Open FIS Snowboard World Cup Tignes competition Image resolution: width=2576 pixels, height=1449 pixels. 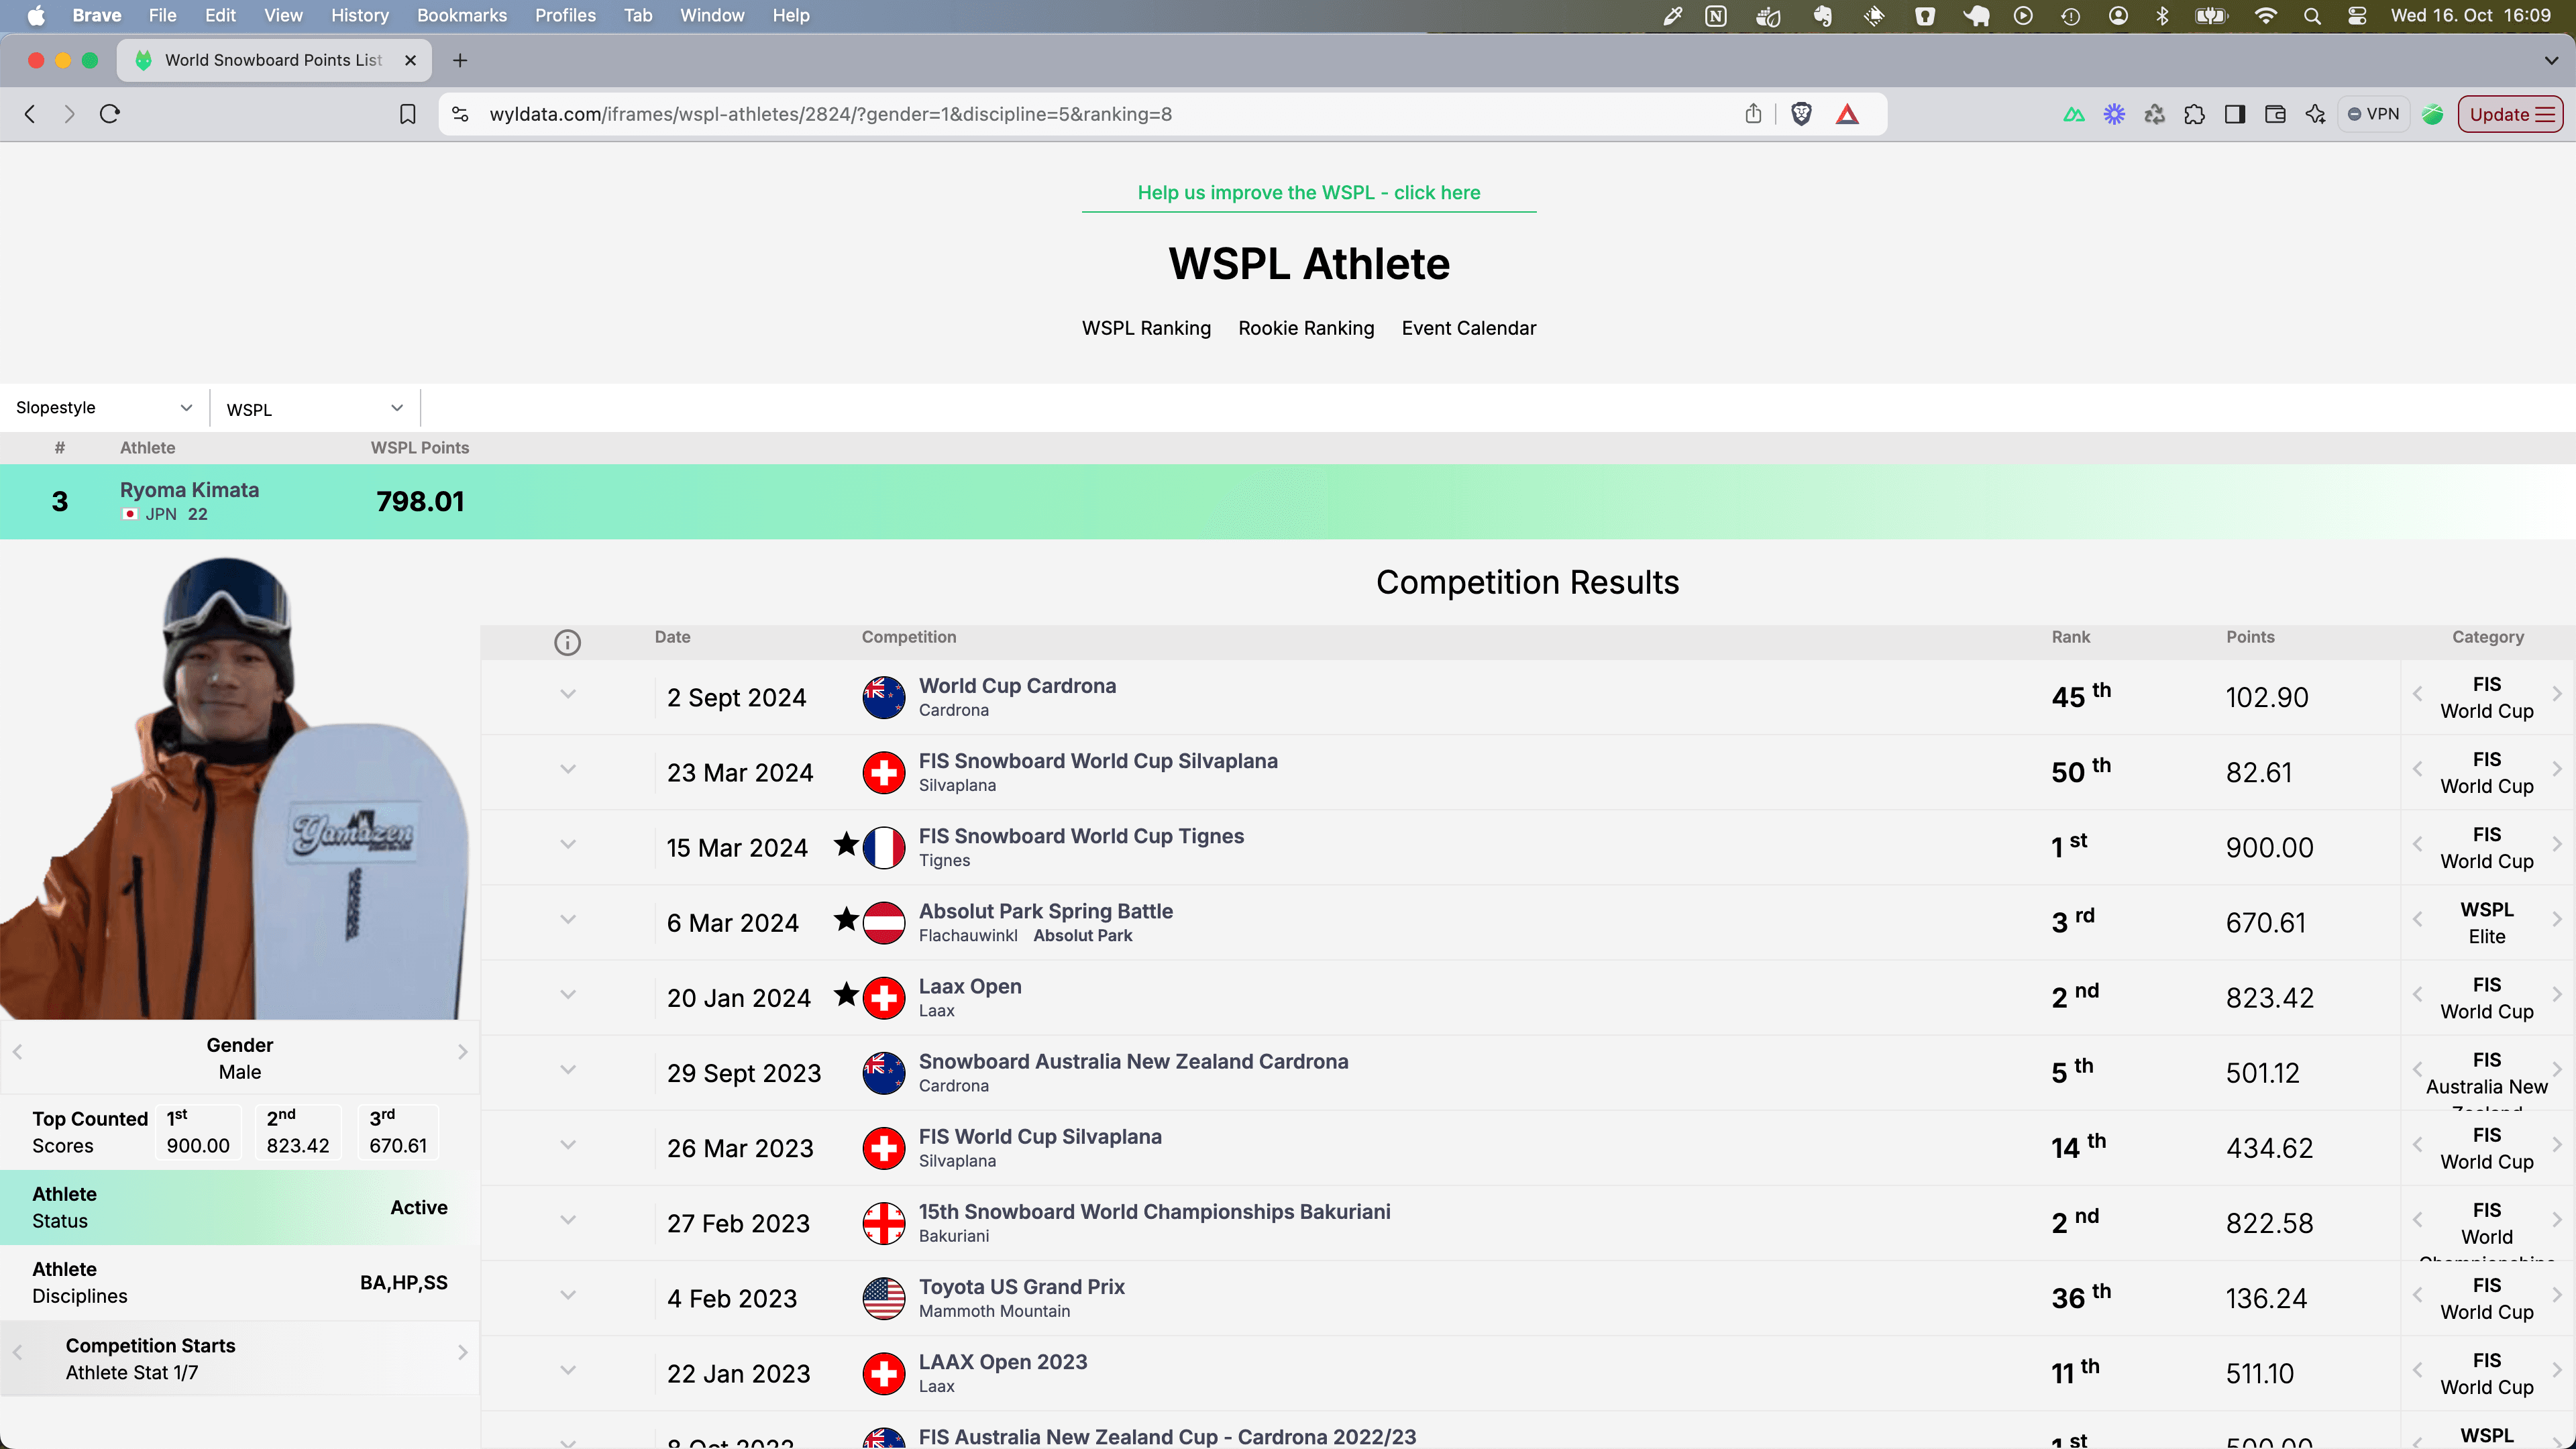point(1081,836)
